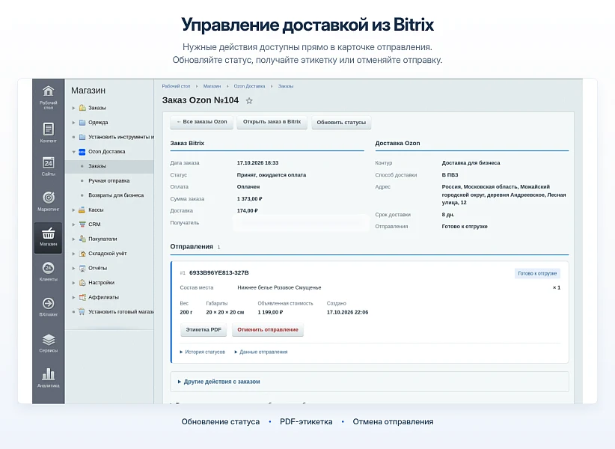Click the order sum 1 373,00 ₽
615x449 pixels.
pos(249,199)
